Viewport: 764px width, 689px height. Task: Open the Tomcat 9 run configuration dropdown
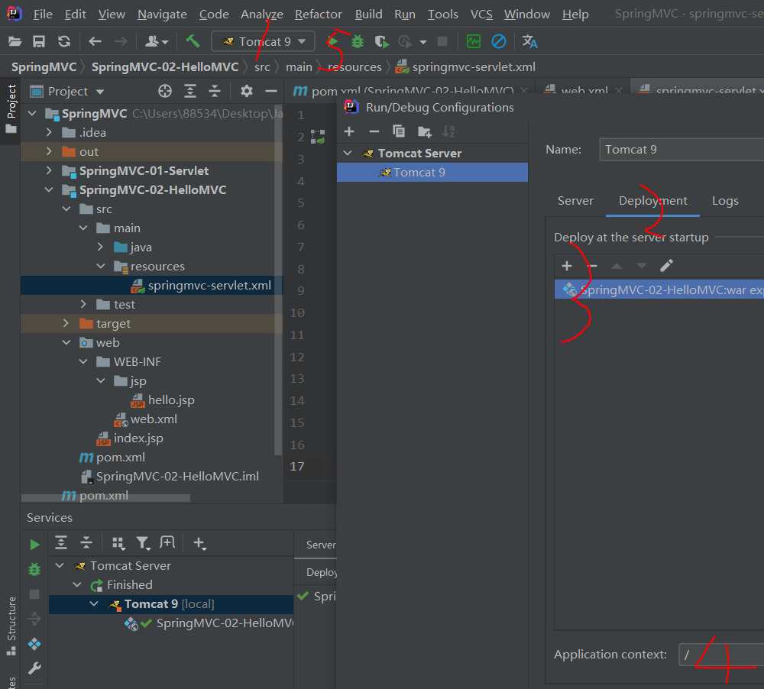264,41
